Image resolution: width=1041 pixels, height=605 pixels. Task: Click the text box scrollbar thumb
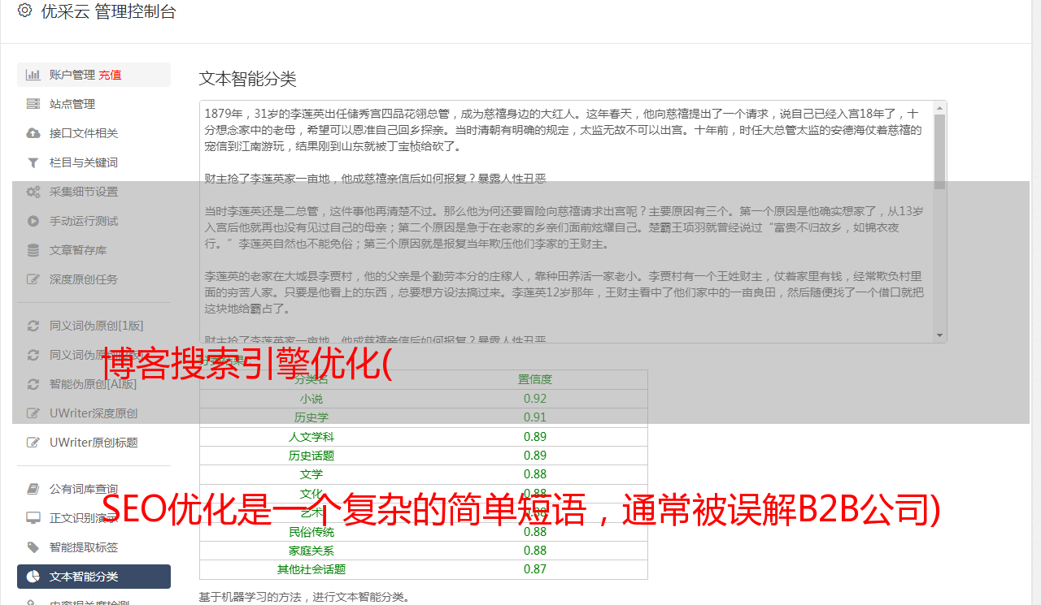click(940, 152)
